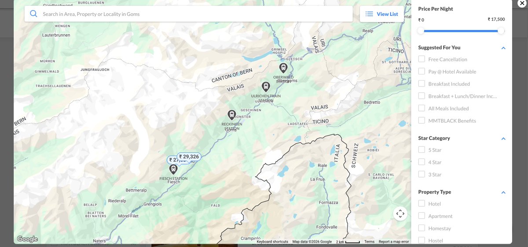This screenshot has width=528, height=247.
Task: Open the map Terms link
Action: [x=369, y=241]
